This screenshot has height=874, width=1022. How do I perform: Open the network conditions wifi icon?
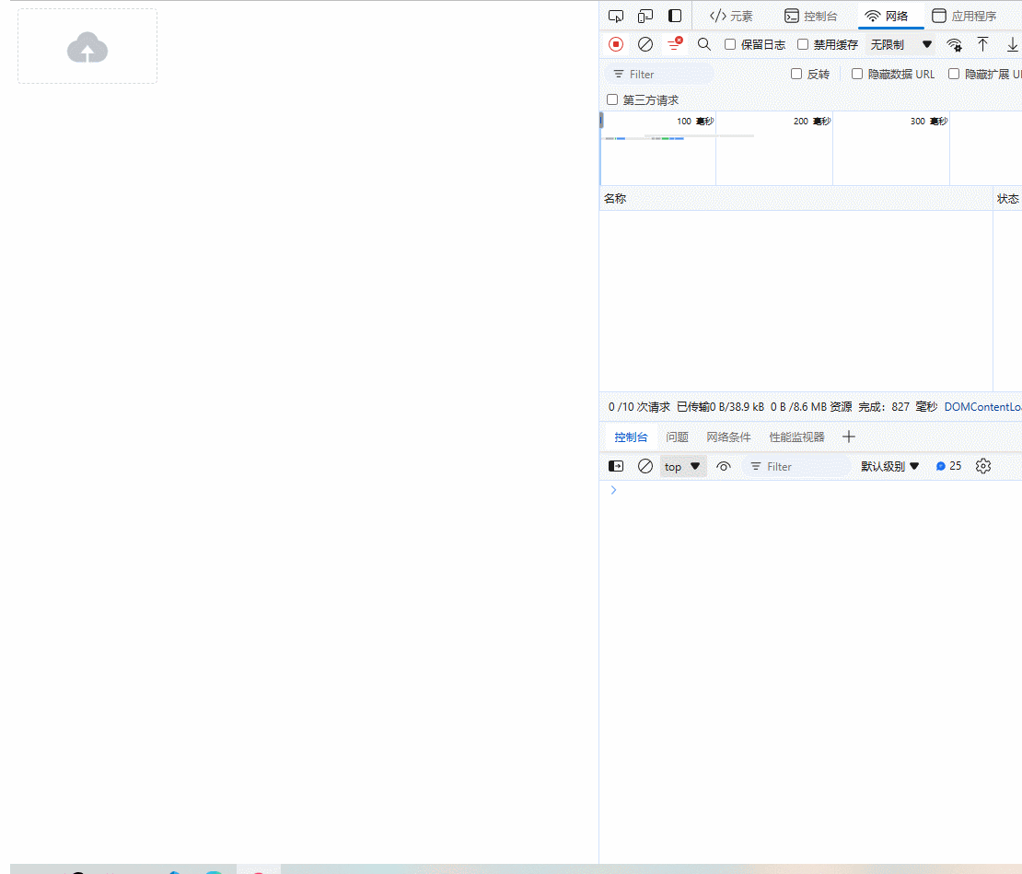954,44
